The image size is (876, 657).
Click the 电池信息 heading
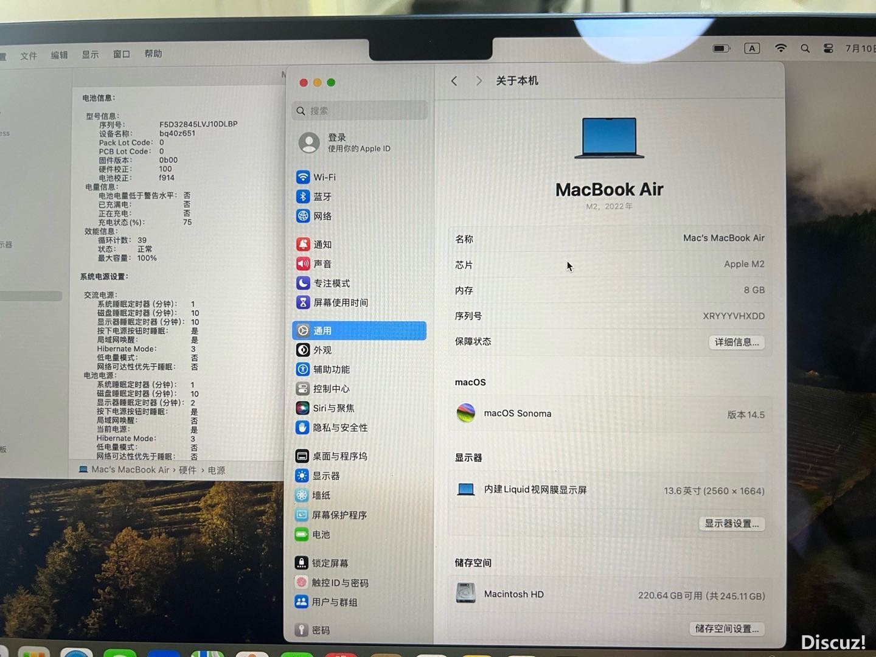(99, 98)
